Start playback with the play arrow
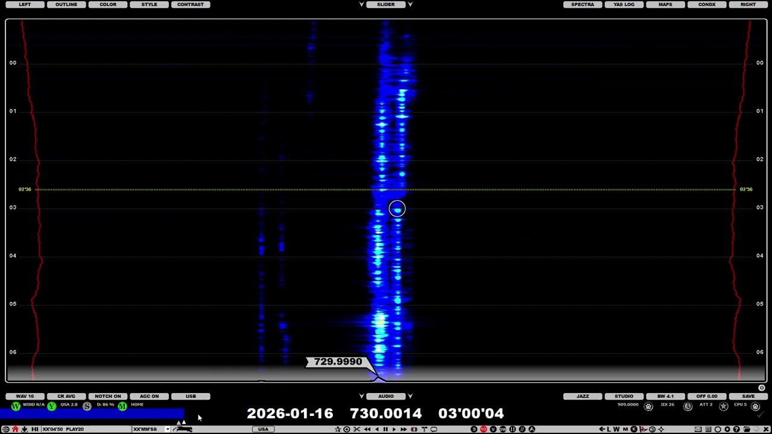The height and width of the screenshot is (434, 772). [394, 429]
